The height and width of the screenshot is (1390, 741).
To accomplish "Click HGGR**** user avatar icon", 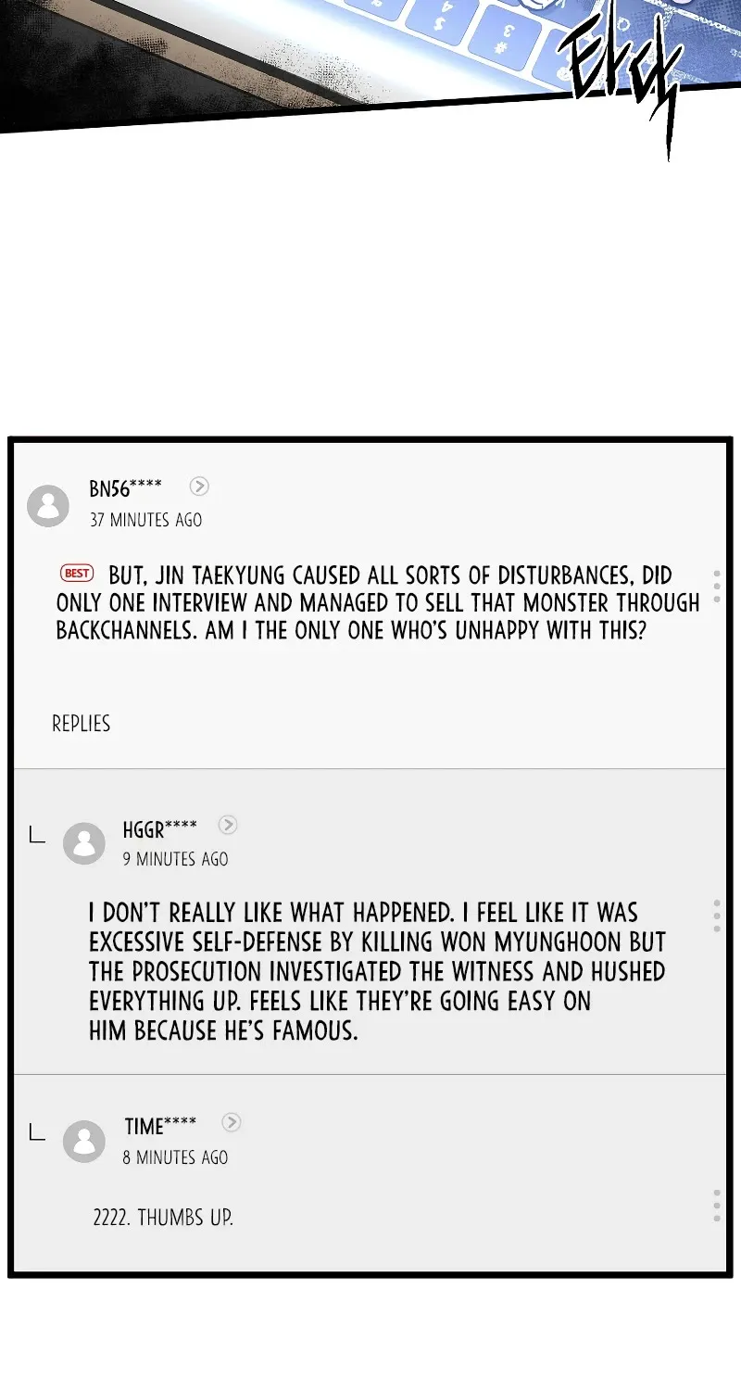I will [x=84, y=843].
